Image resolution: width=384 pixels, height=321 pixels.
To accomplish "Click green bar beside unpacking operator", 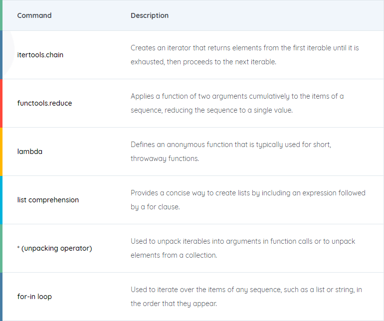I will pos(1,248).
